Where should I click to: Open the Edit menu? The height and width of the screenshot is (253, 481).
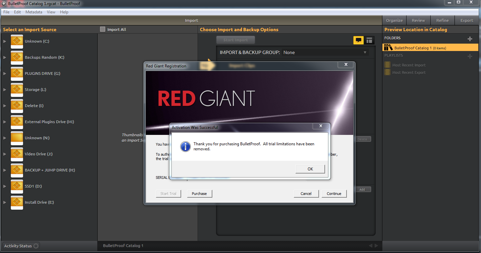[17, 12]
